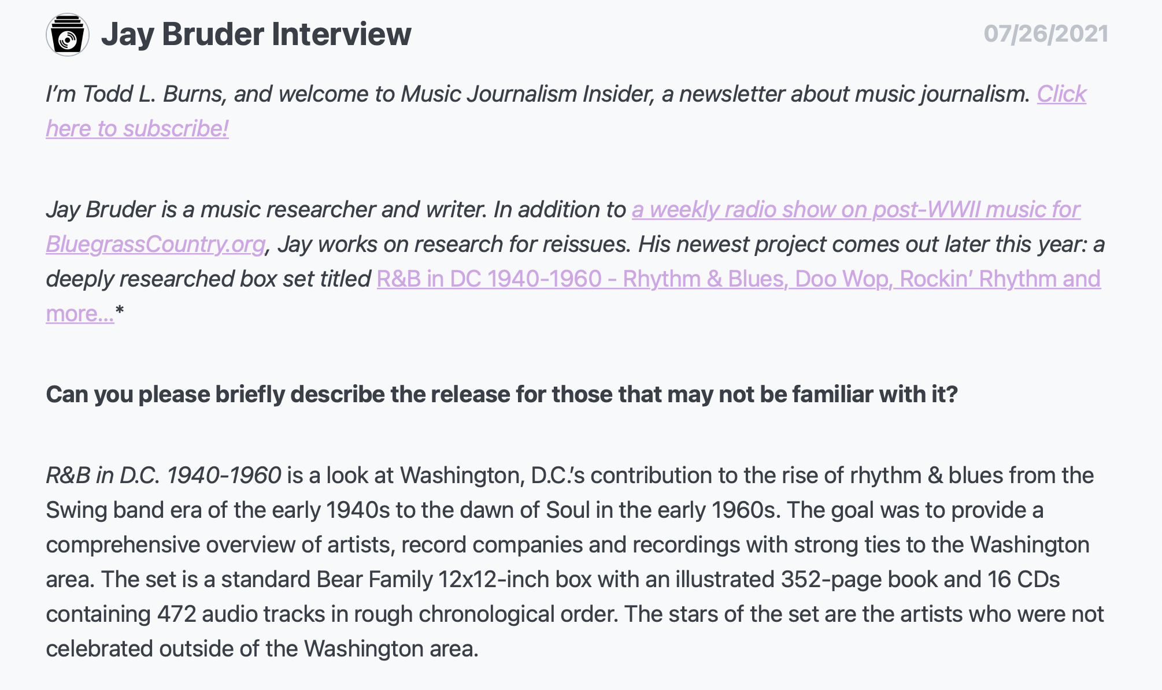Follow the "Click here to subscribe!" link
The width and height of the screenshot is (1162, 690).
[x=566, y=111]
